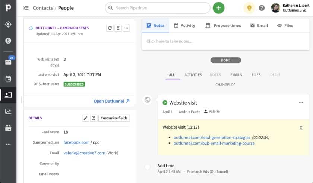
Task: Open Website visit activity options menu
Action: (301, 102)
